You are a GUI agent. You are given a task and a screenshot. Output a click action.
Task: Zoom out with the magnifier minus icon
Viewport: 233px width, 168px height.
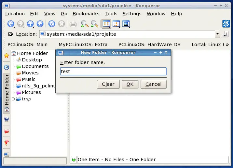(94, 24)
